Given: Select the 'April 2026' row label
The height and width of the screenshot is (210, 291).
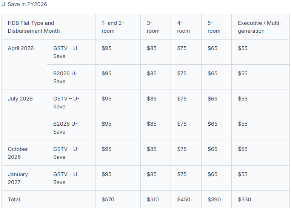Looking at the screenshot, I should 21,48.
